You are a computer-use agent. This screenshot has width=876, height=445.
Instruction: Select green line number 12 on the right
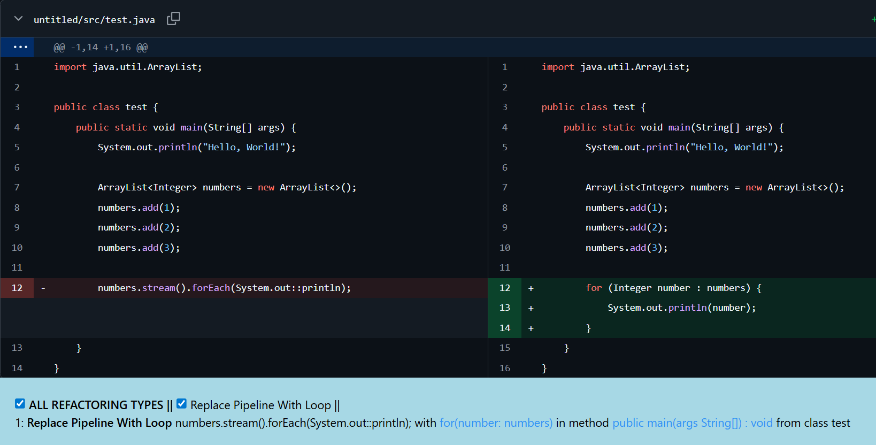(505, 288)
